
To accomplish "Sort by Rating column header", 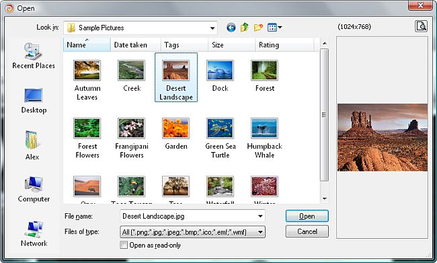I will pyautogui.click(x=284, y=45).
